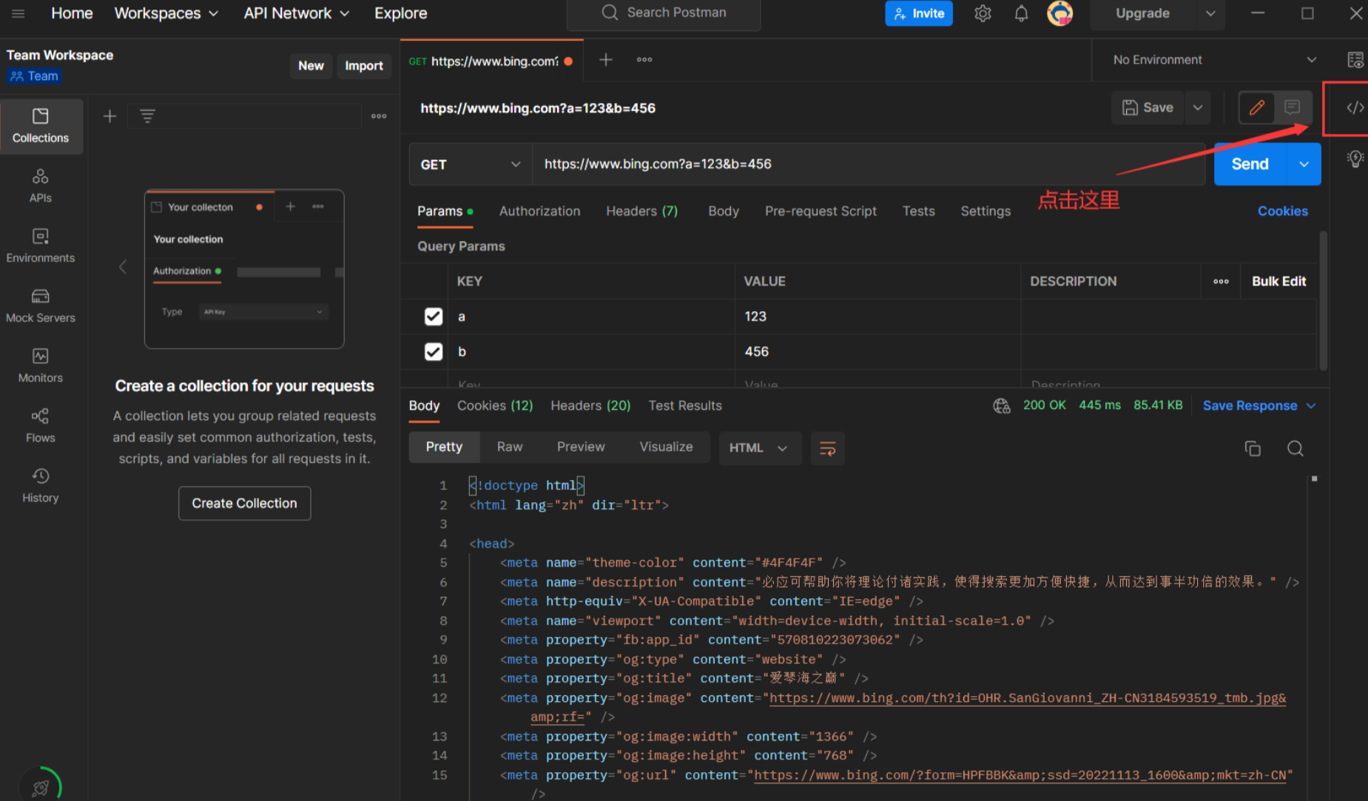Open the request Settings tab
This screenshot has height=801, width=1368.
[985, 211]
